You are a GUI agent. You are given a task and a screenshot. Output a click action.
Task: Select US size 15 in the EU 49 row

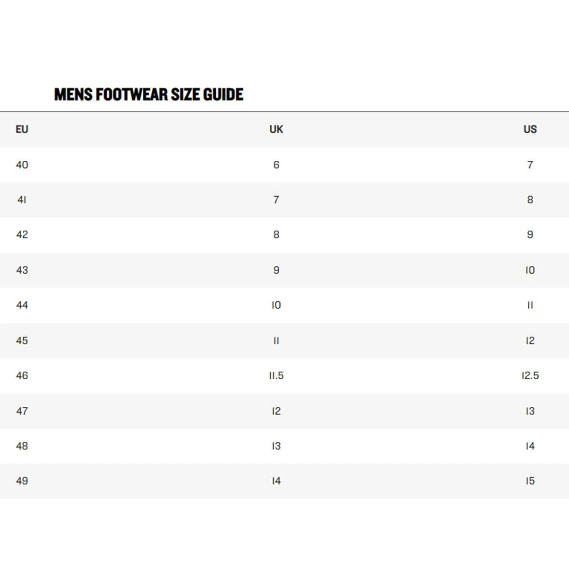point(530,481)
